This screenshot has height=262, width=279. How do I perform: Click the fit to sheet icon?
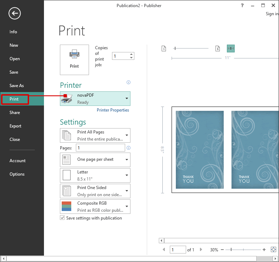(273, 249)
